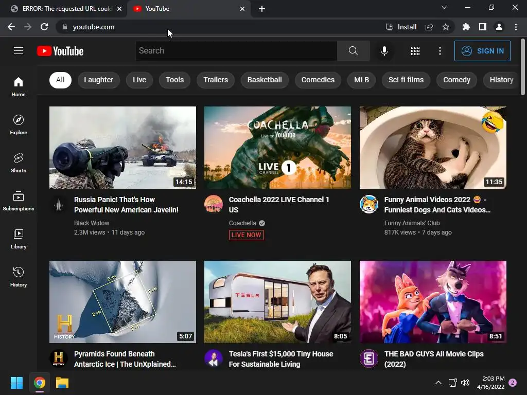Open Explore in the sidebar
The height and width of the screenshot is (395, 527).
(x=19, y=124)
